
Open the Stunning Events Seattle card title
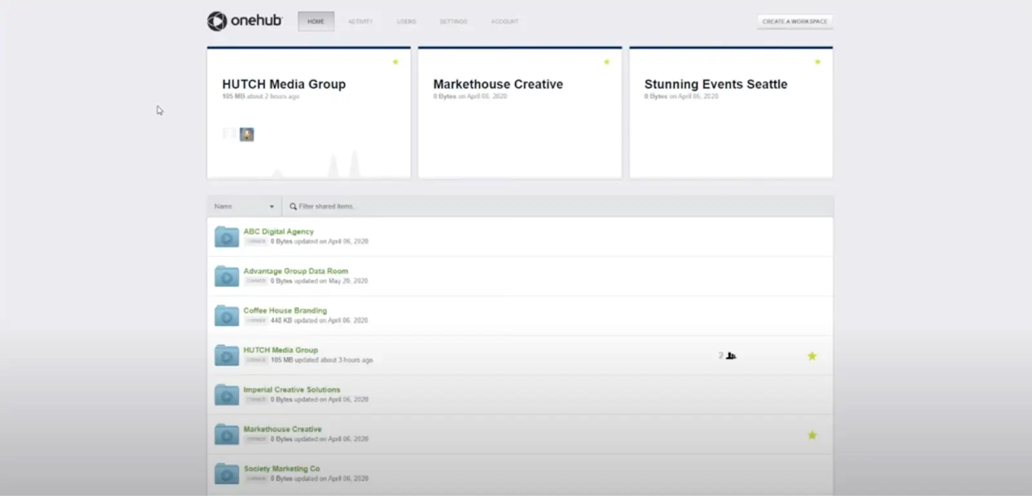click(716, 84)
